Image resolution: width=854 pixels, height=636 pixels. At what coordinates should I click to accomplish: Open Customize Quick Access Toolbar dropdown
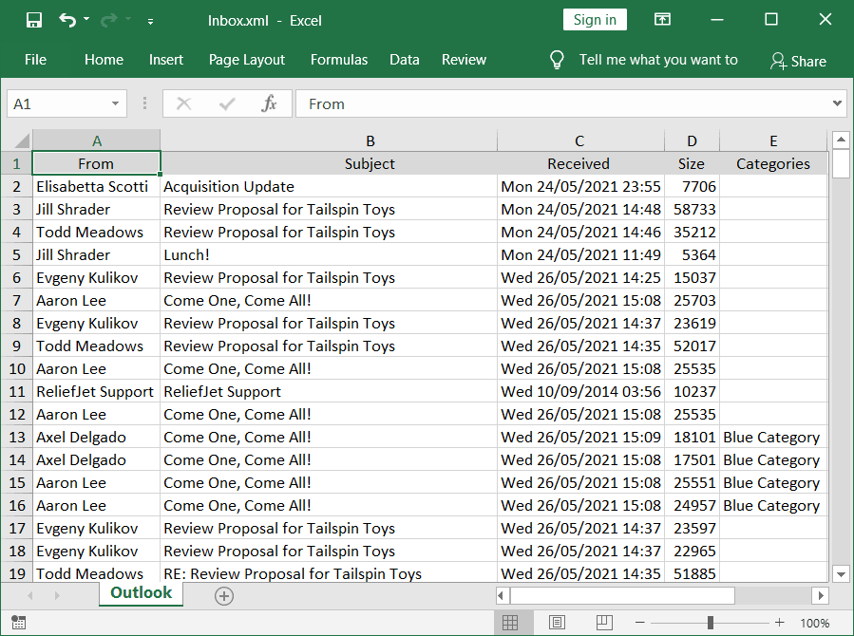click(150, 22)
